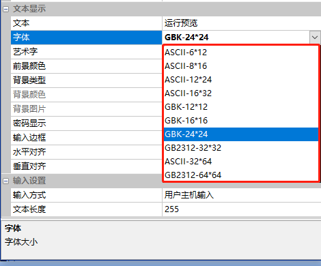Select the 密码显示 property row
The width and height of the screenshot is (321, 266).
86,123
